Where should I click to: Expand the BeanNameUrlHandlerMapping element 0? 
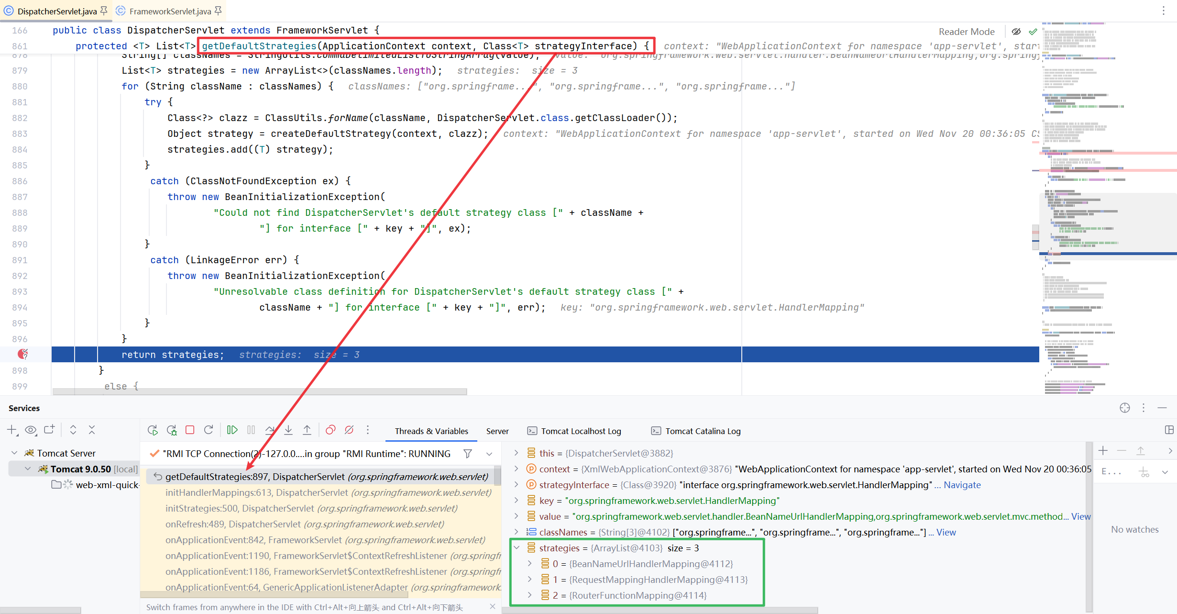coord(529,564)
